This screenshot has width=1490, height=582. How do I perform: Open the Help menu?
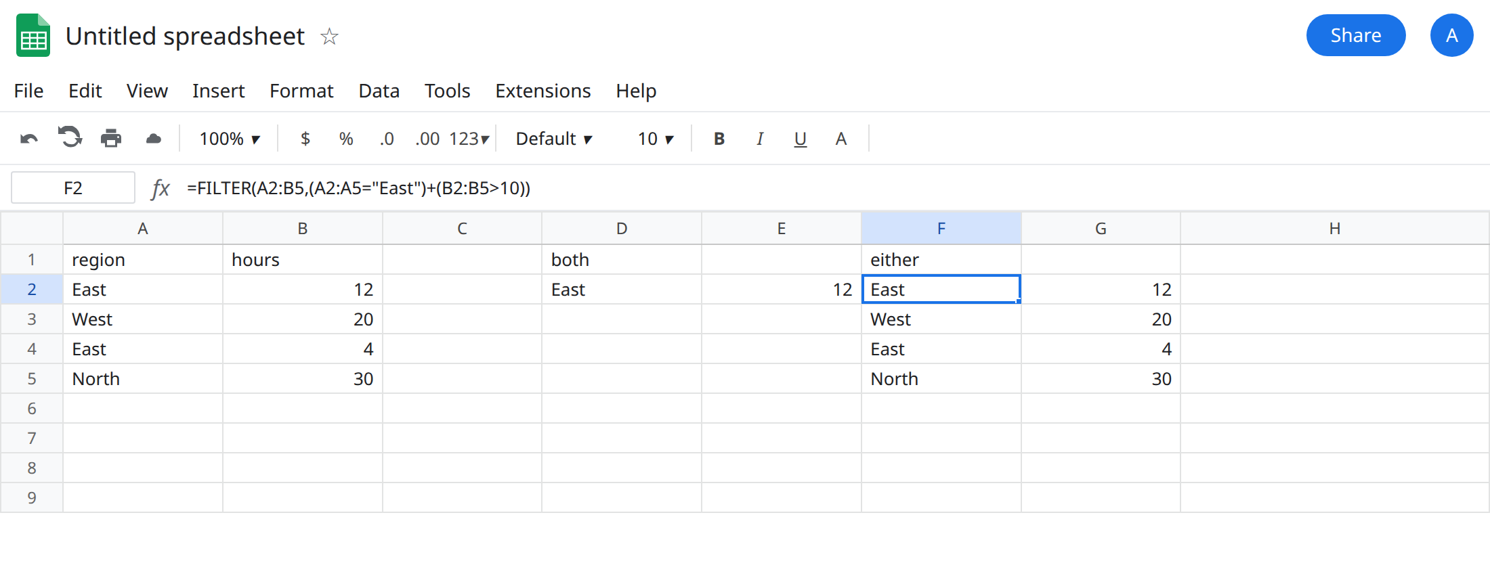coord(636,91)
